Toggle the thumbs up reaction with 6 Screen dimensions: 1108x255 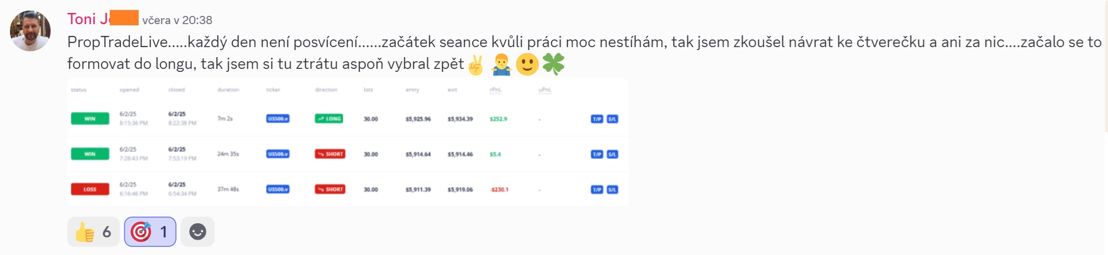[93, 231]
